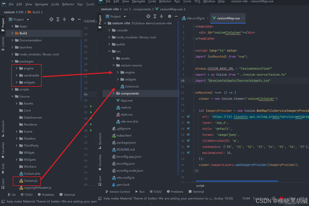Click 10:44 caret position in status bar
The width and height of the screenshot is (309, 206).
coord(246,198)
